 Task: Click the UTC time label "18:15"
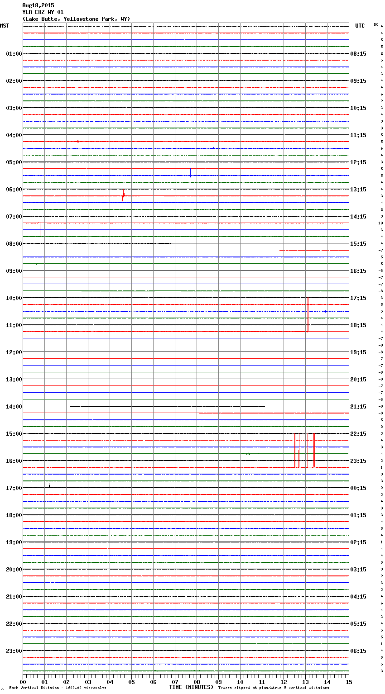pos(358,325)
